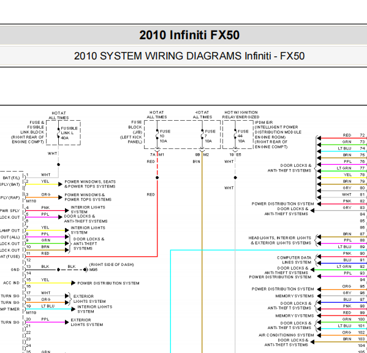Click the "GND" terminal label at pin 13
Viewport: 367px width, 353px height.
(x=15, y=270)
